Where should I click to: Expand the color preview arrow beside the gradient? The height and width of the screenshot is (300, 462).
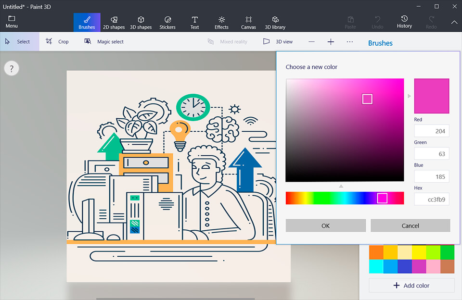click(409, 96)
